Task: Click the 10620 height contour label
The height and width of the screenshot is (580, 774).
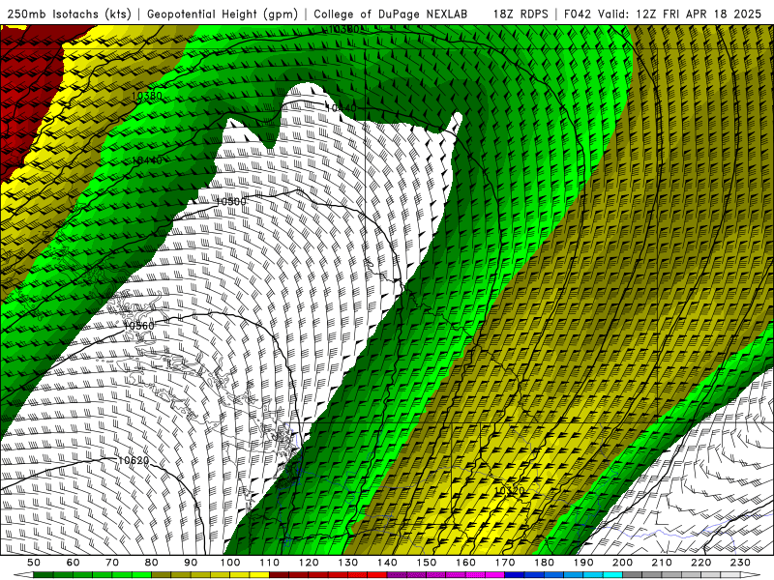Action: [x=134, y=461]
